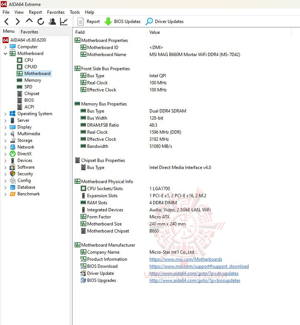This screenshot has height=325, width=300.
Task: Open the aida64 biosupdates link
Action: 195,280
